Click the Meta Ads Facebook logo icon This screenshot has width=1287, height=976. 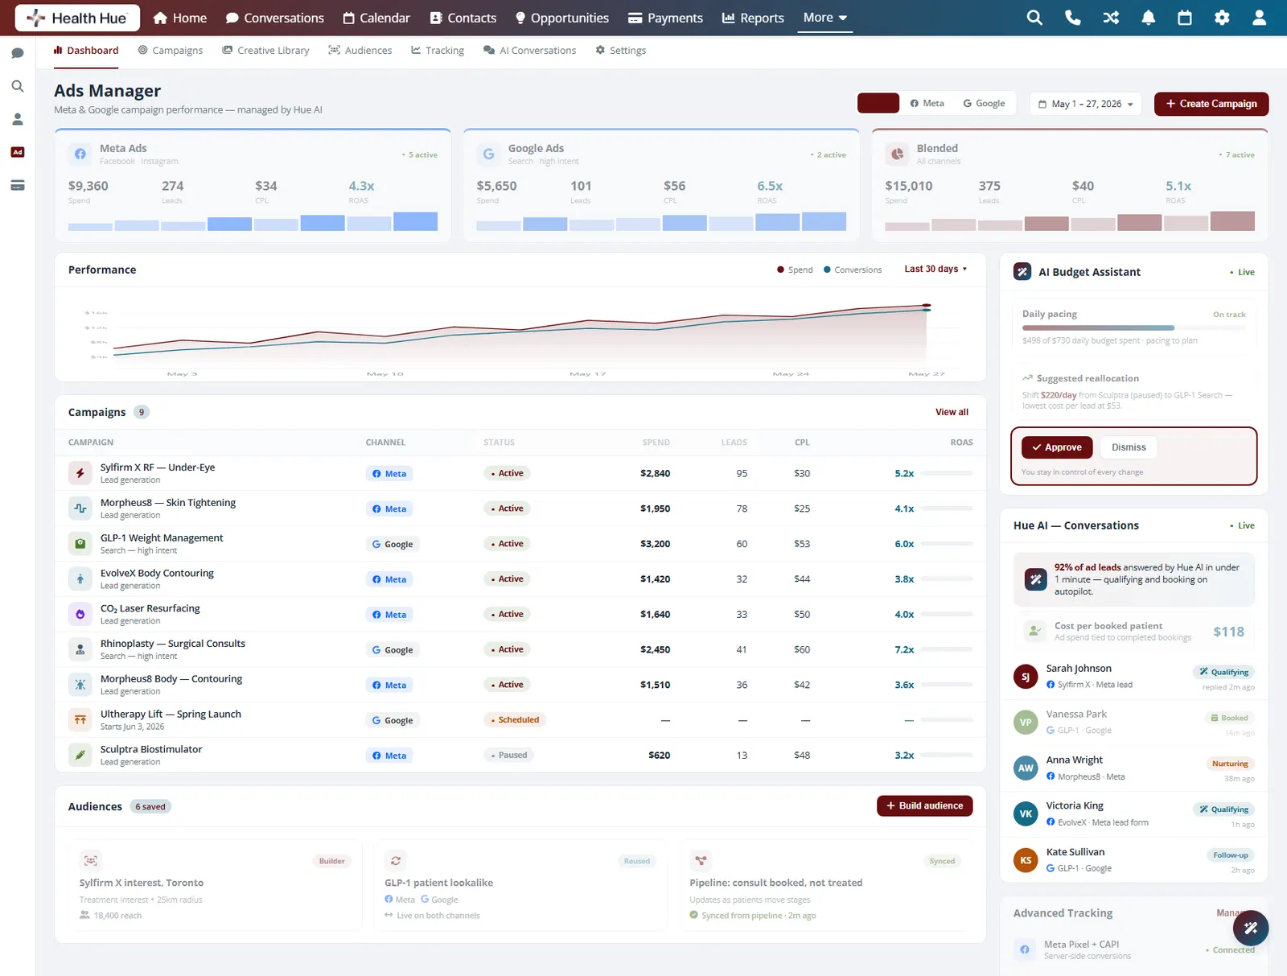click(80, 154)
